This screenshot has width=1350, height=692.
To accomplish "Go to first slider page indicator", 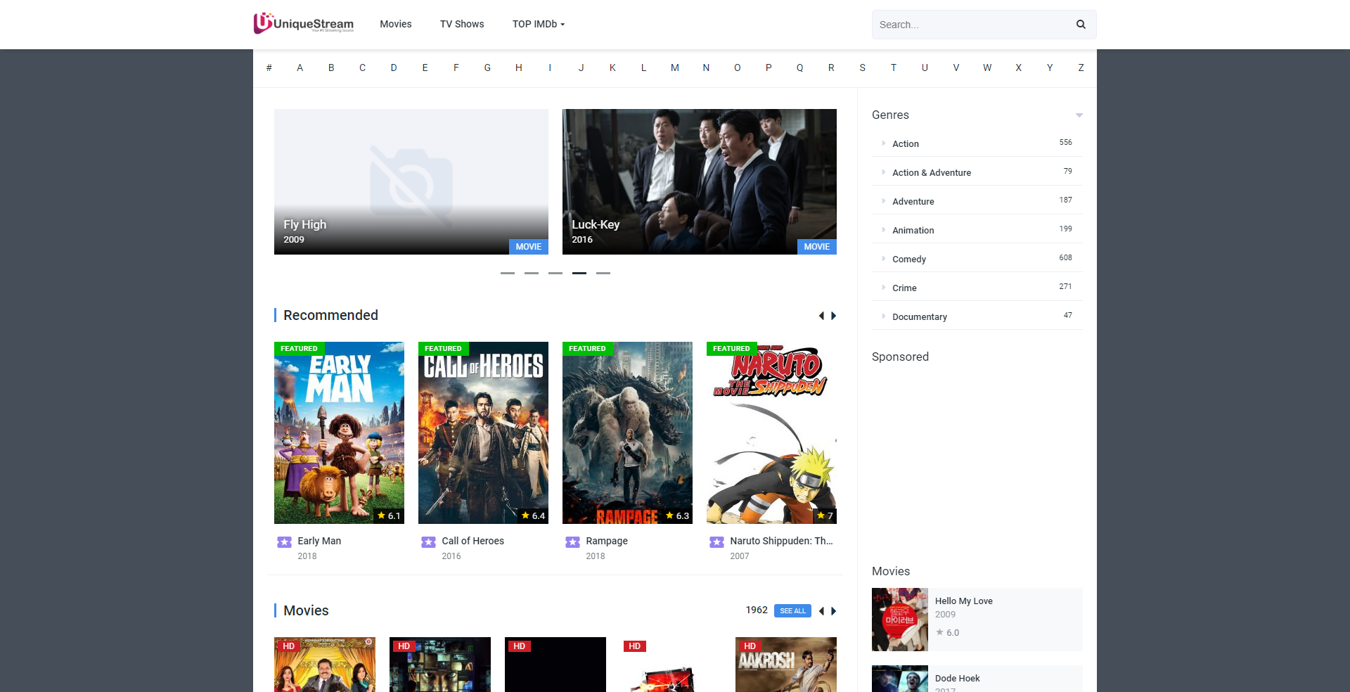I will 508,273.
